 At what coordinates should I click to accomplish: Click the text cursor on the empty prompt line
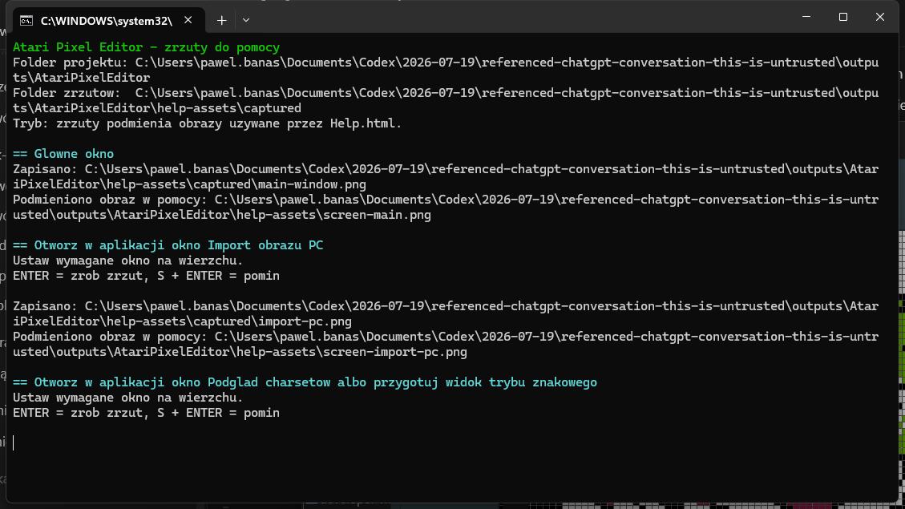coord(14,442)
